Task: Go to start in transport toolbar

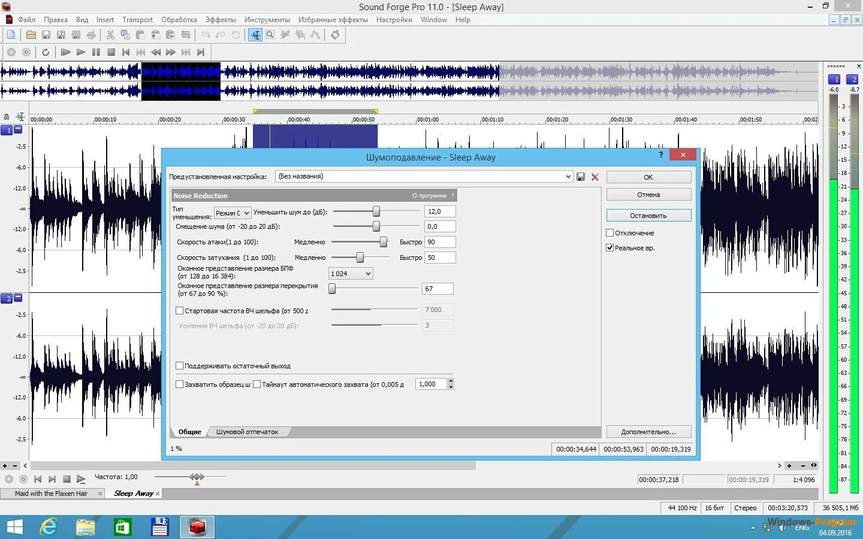Action: click(126, 52)
